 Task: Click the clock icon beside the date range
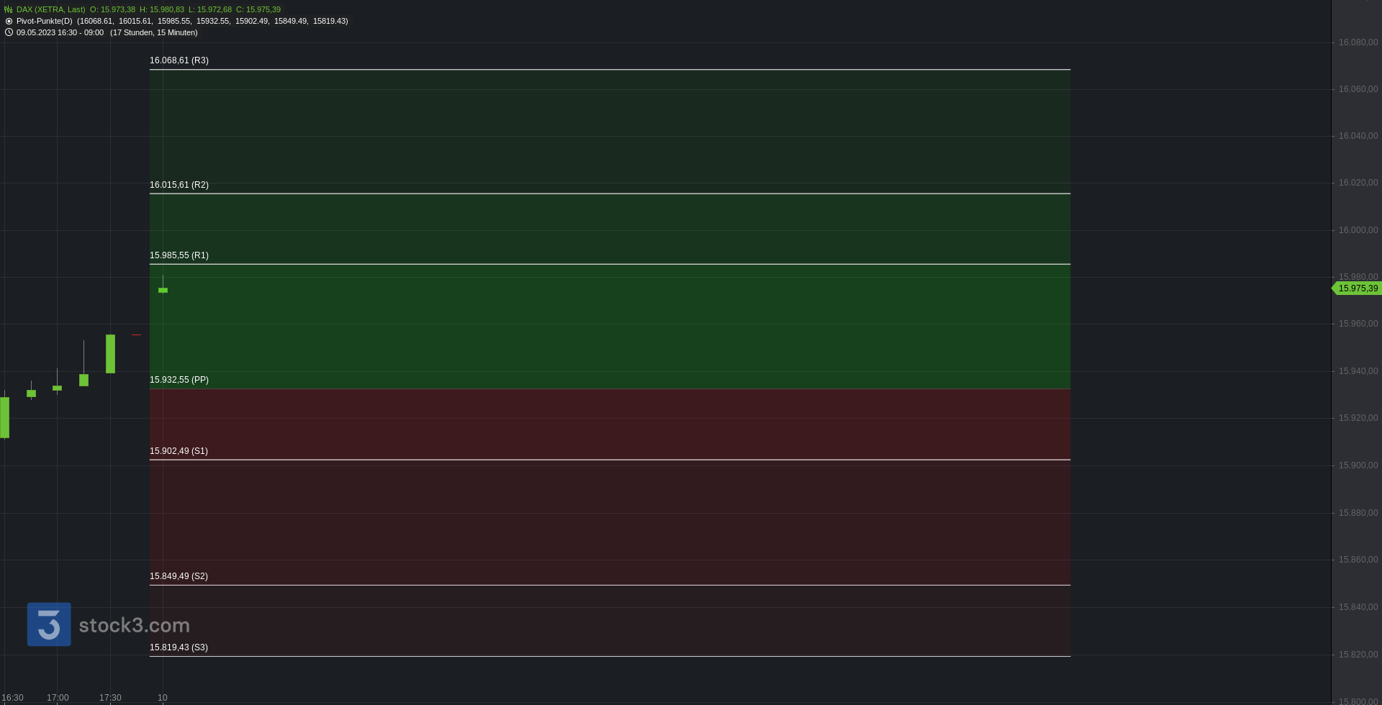pos(9,32)
